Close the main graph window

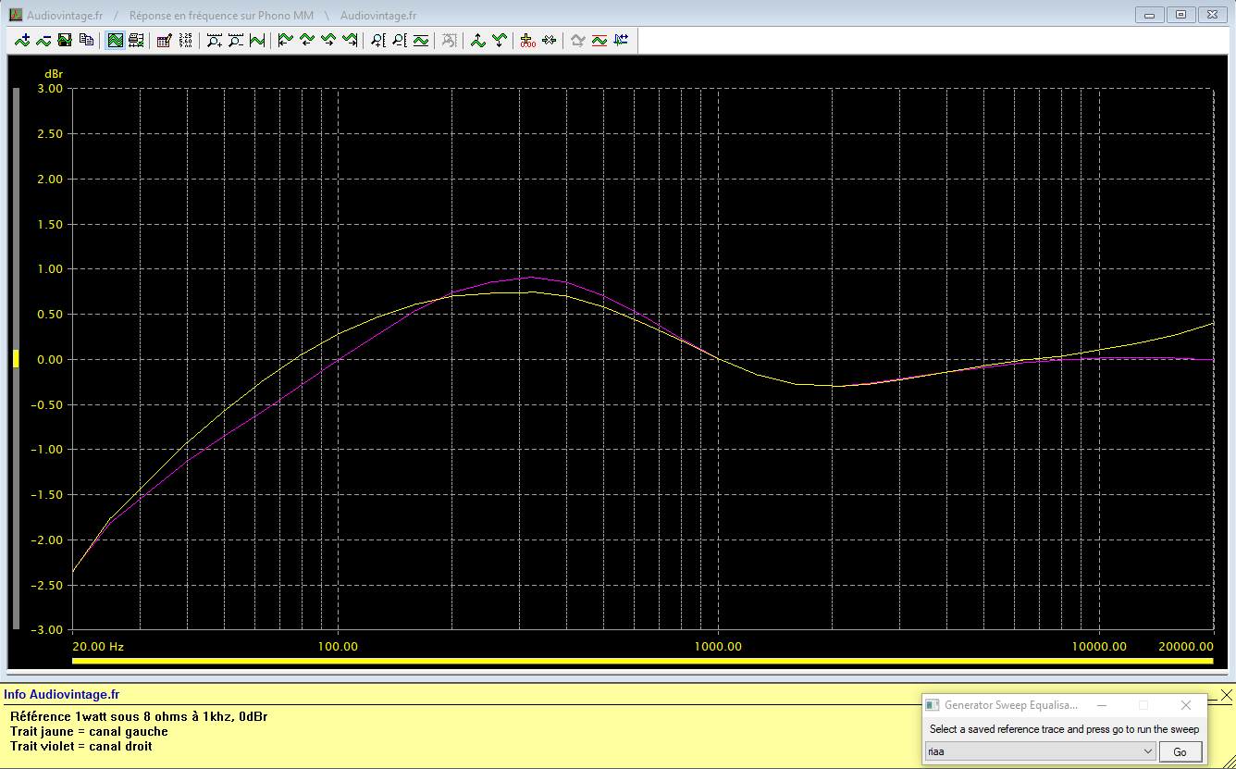tap(1213, 15)
